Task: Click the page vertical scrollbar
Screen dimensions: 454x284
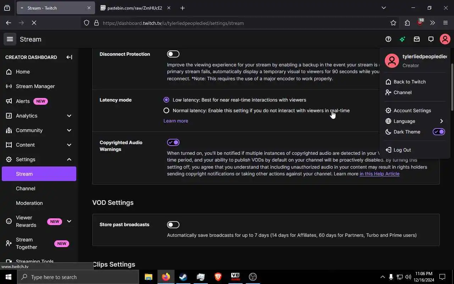Action: (452, 87)
